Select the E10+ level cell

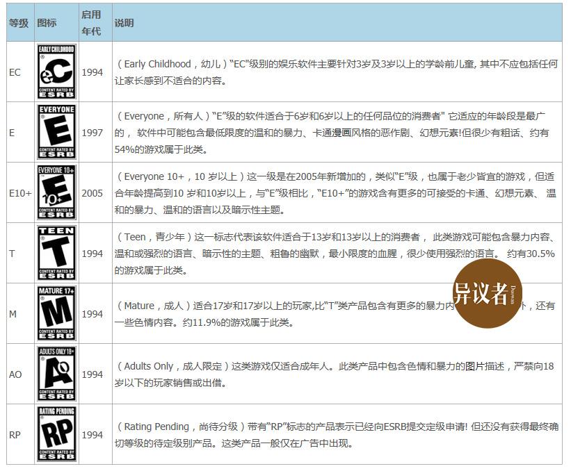pyautogui.click(x=20, y=192)
